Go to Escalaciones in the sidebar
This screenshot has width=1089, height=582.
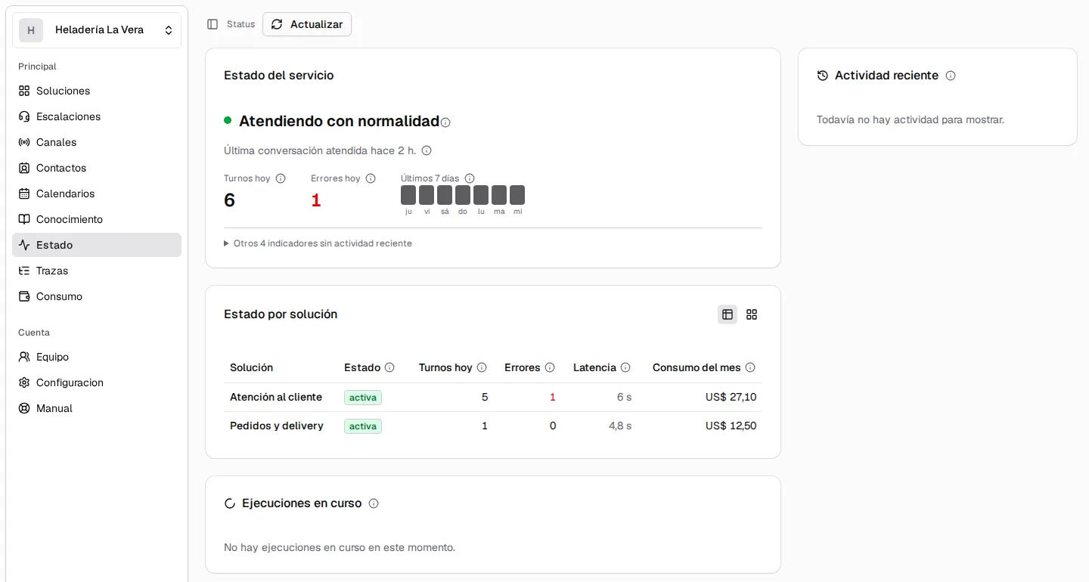97,116
